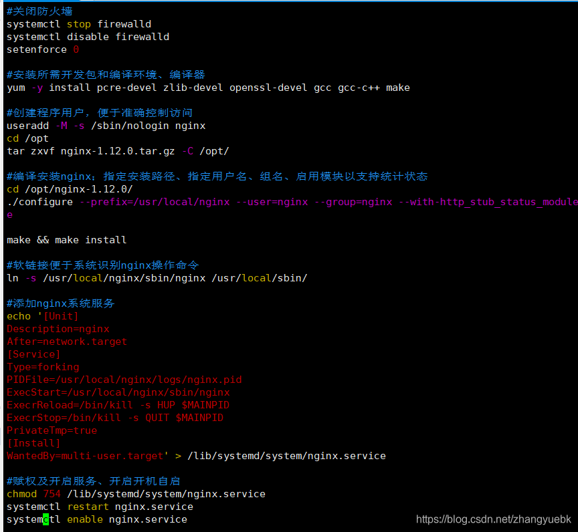578x532 pixels.
Task: Click the comment starting '#编译安装nginx'
Action: tap(217, 176)
